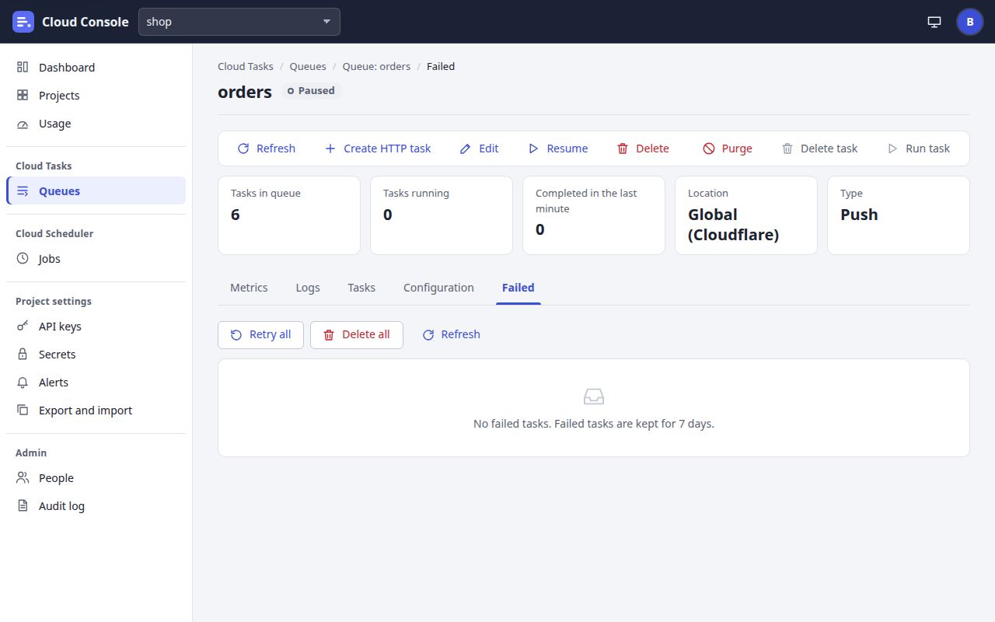Click the 'No failed tasks' message text
This screenshot has width=995, height=622.
pos(594,425)
